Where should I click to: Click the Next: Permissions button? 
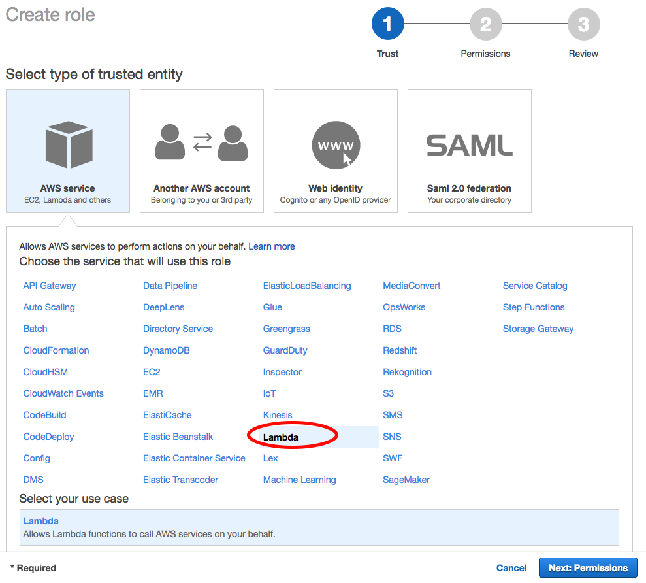pyautogui.click(x=588, y=568)
